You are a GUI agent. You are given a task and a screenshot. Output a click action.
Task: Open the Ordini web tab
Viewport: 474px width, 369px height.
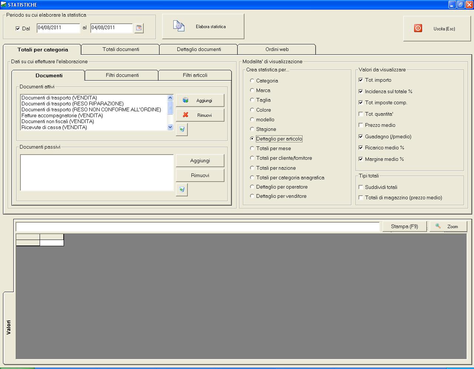click(277, 49)
